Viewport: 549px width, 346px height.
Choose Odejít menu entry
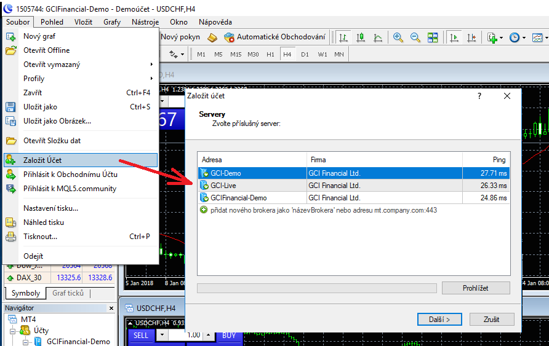[81, 256]
